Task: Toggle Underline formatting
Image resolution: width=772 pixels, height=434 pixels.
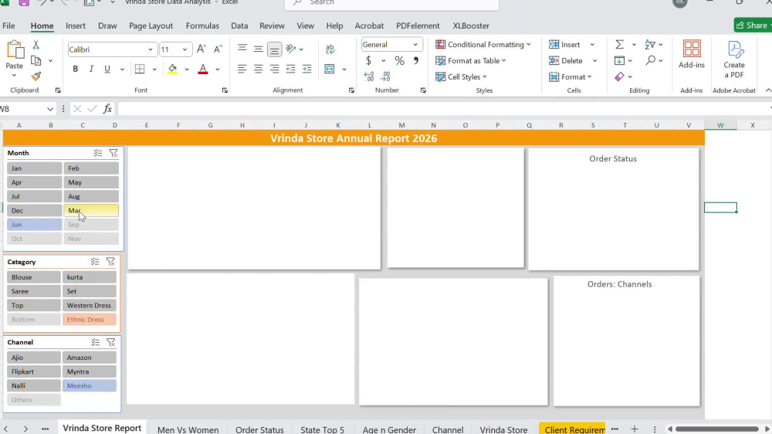Action: coord(107,69)
